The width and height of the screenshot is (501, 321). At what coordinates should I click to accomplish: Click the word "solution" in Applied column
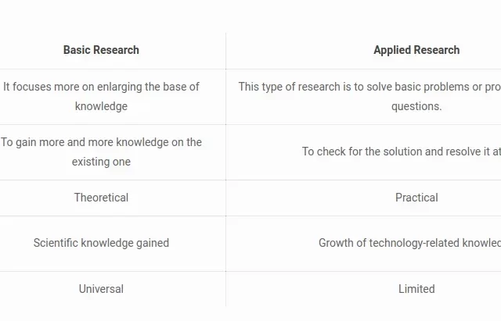[402, 152]
